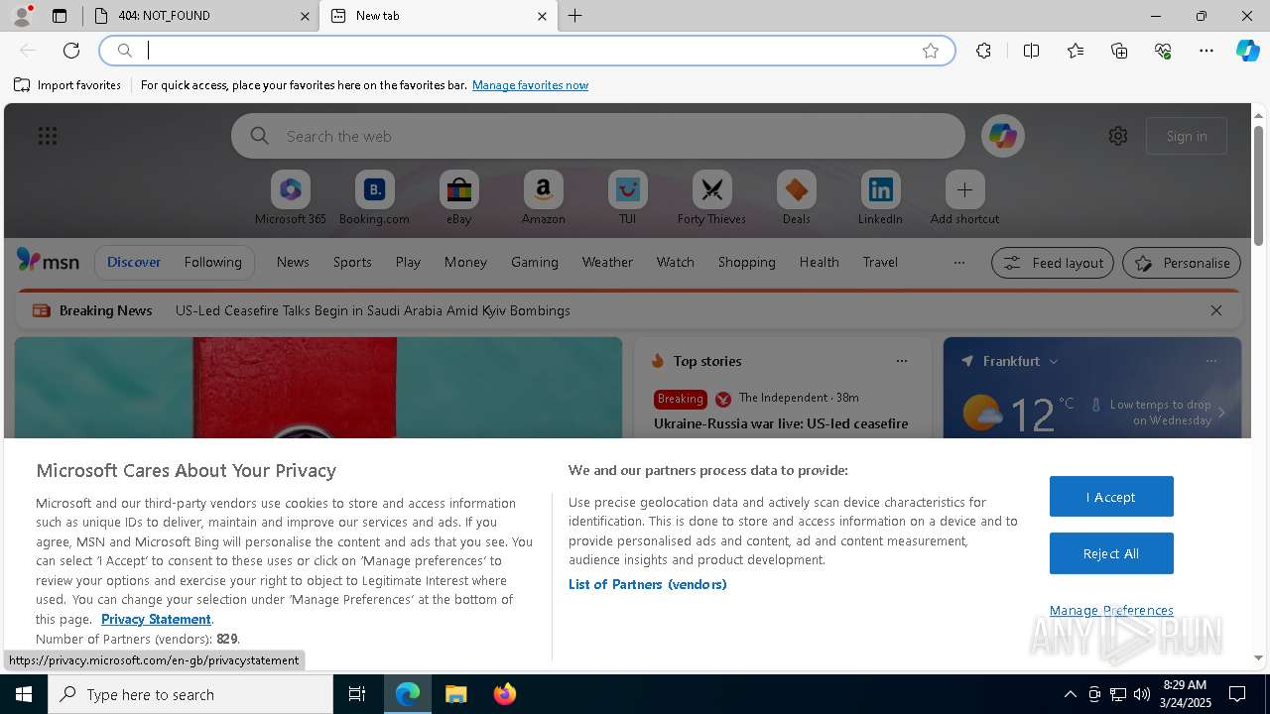
Task: Toggle the split screen icon
Action: point(1031,51)
